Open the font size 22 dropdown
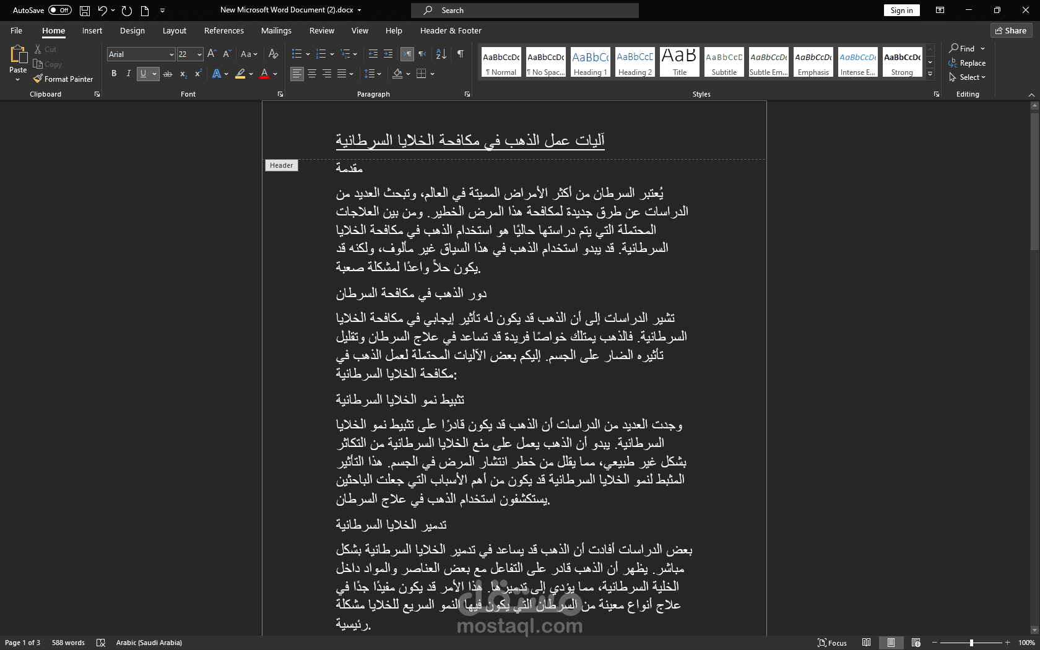 (x=199, y=54)
